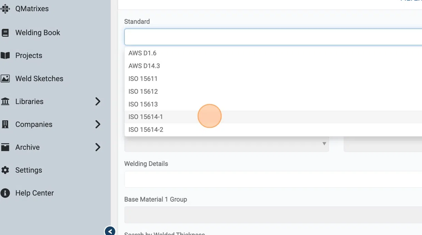
Task: Choose AWS D1.6 standard option
Action: point(142,53)
